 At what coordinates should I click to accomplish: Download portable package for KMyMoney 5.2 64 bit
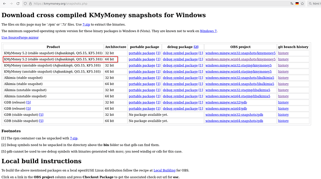click(142, 59)
